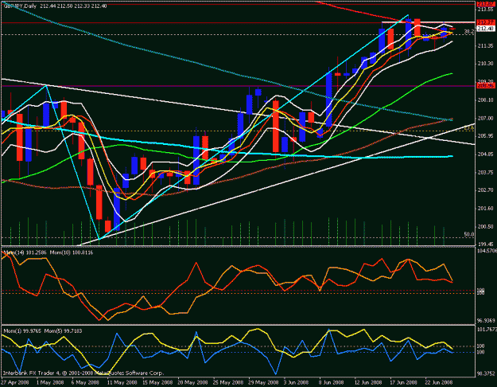Click the 38.2 Fibonacci level label
The width and height of the screenshot is (497, 387).
[469, 31]
